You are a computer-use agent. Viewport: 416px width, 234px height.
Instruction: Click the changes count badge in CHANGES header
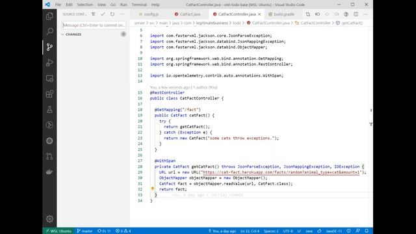tap(123, 34)
